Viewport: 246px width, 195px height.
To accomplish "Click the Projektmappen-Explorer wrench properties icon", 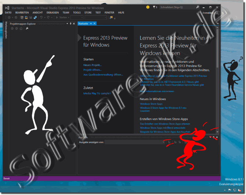I will coord(27,28).
